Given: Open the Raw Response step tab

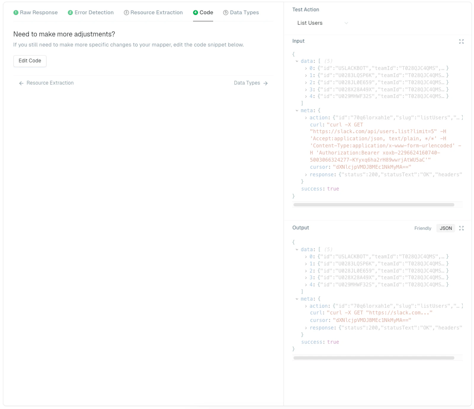Looking at the screenshot, I should (36, 12).
